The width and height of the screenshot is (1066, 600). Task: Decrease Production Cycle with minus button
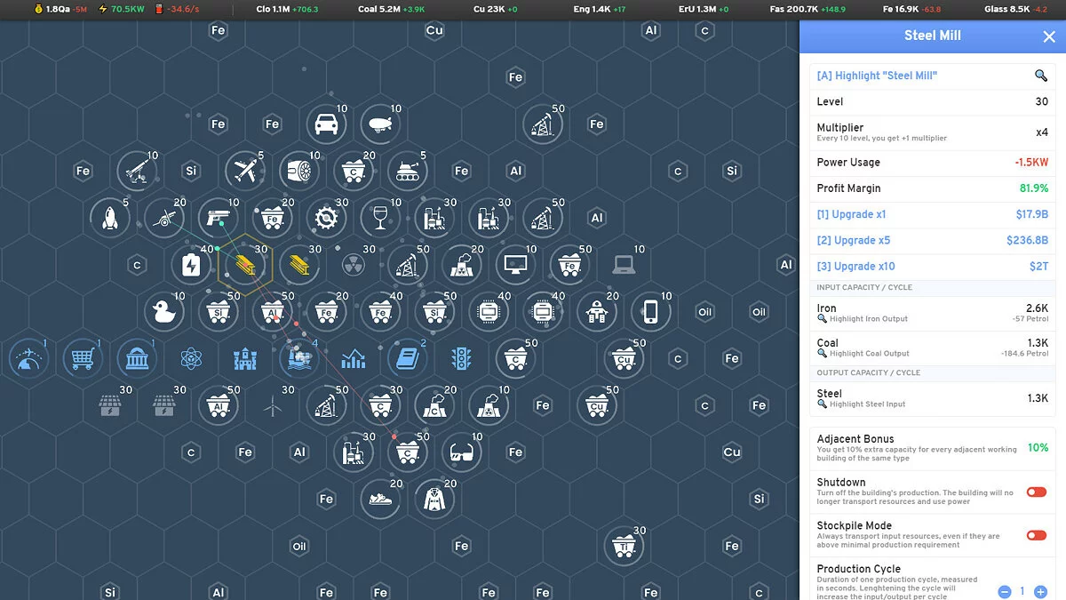[x=1005, y=591]
